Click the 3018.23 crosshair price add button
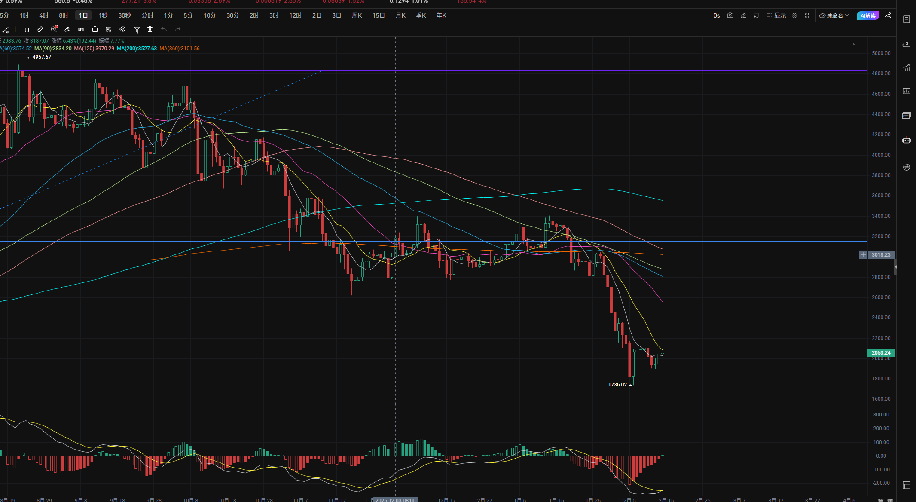This screenshot has height=502, width=916. pyautogui.click(x=863, y=255)
